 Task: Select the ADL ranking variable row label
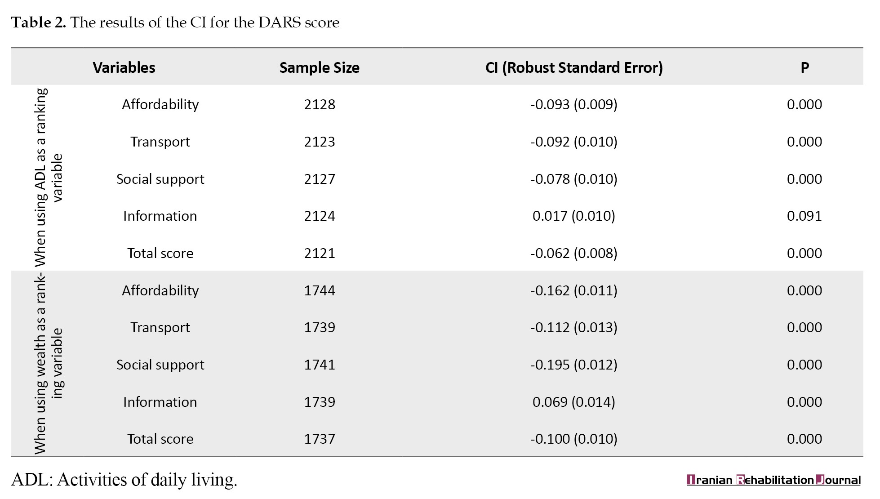click(x=48, y=177)
